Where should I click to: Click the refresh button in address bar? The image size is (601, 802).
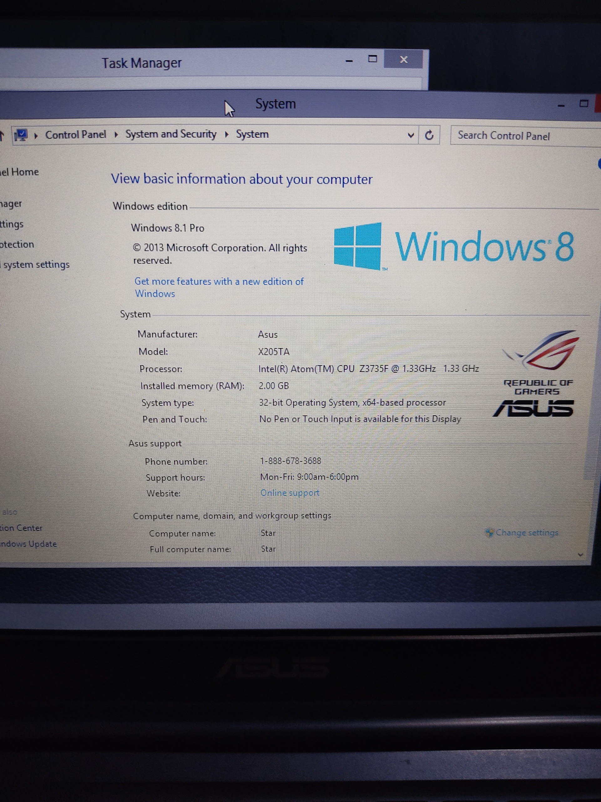429,135
